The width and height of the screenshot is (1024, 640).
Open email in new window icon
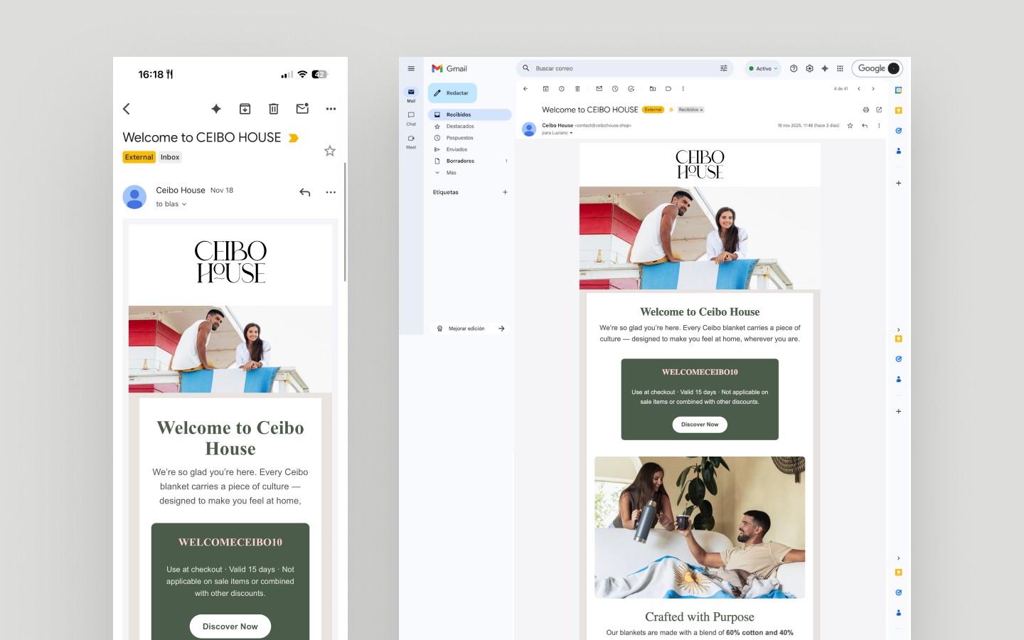(x=879, y=110)
